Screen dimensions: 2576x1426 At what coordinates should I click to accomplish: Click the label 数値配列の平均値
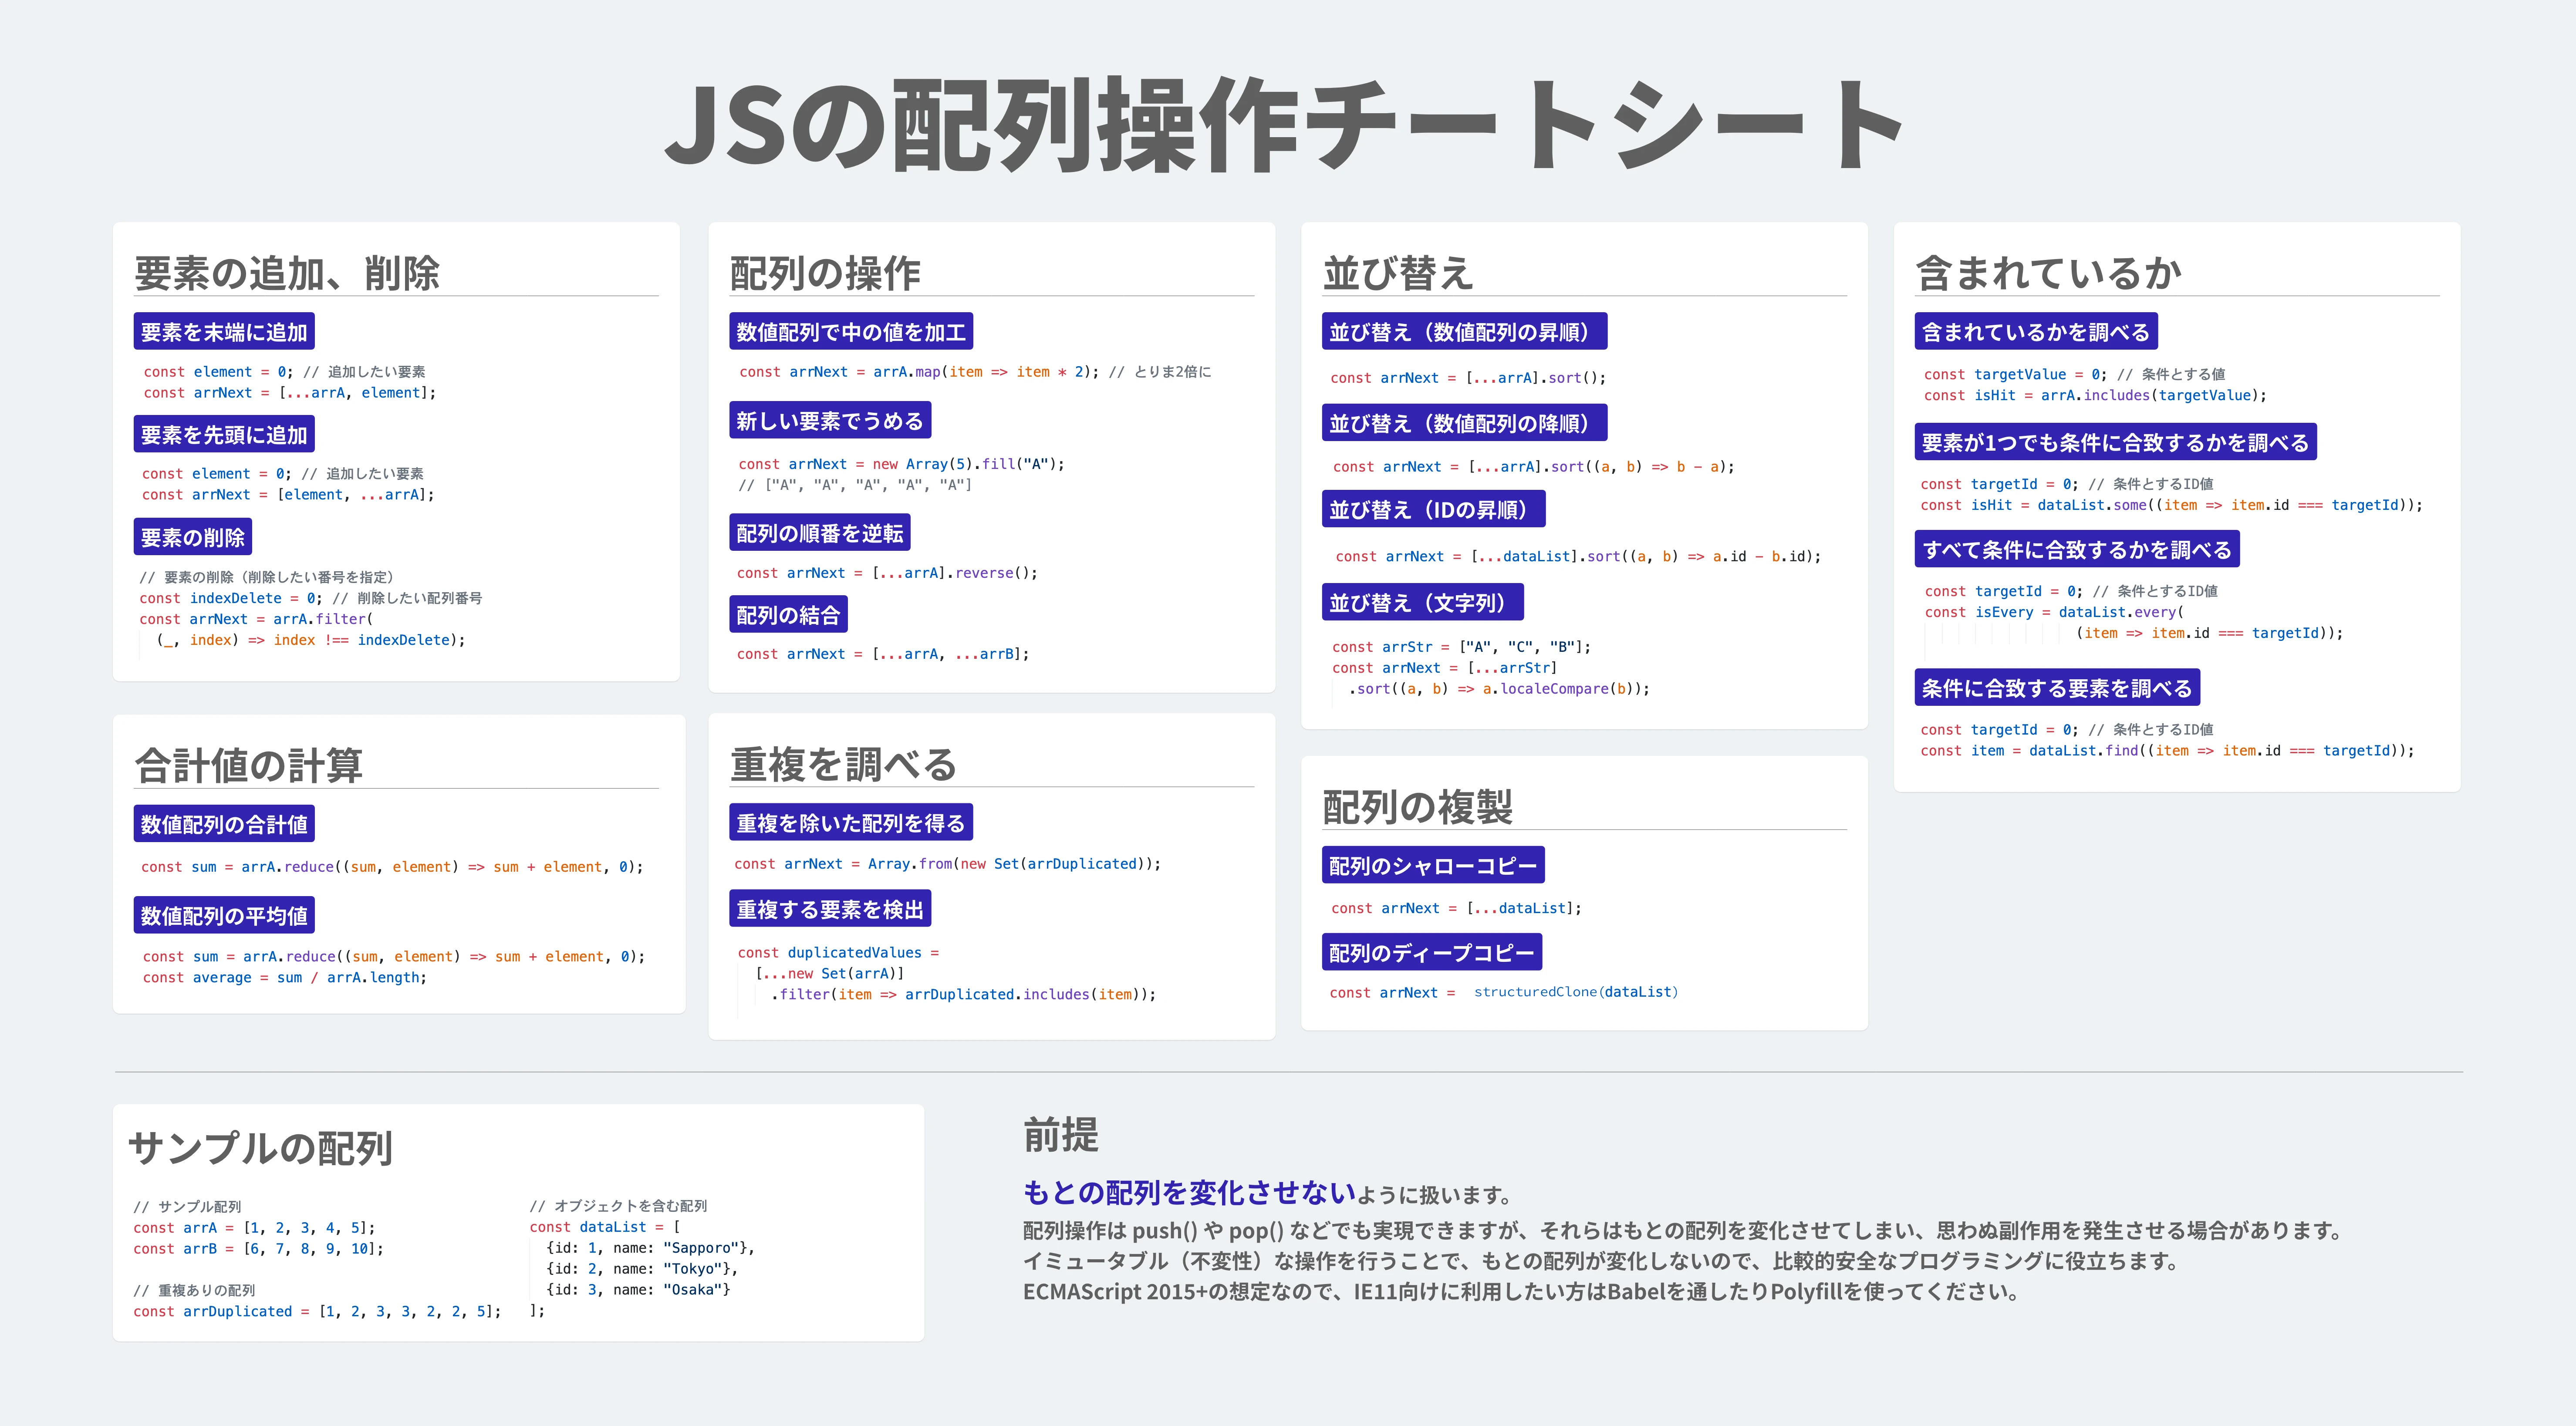[x=224, y=915]
